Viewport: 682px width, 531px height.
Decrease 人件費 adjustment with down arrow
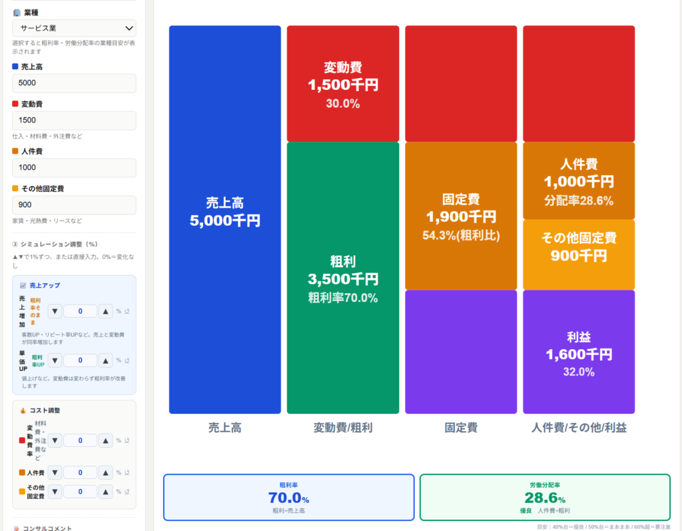[55, 472]
